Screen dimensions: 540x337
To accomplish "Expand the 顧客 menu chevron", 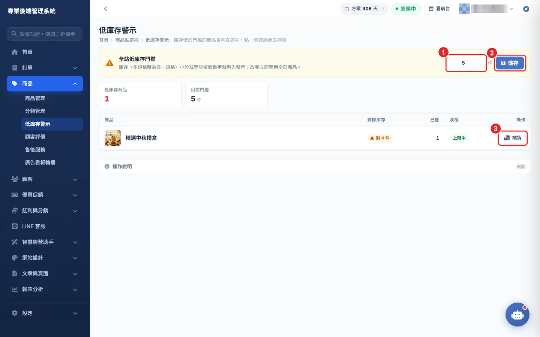I will [75, 179].
